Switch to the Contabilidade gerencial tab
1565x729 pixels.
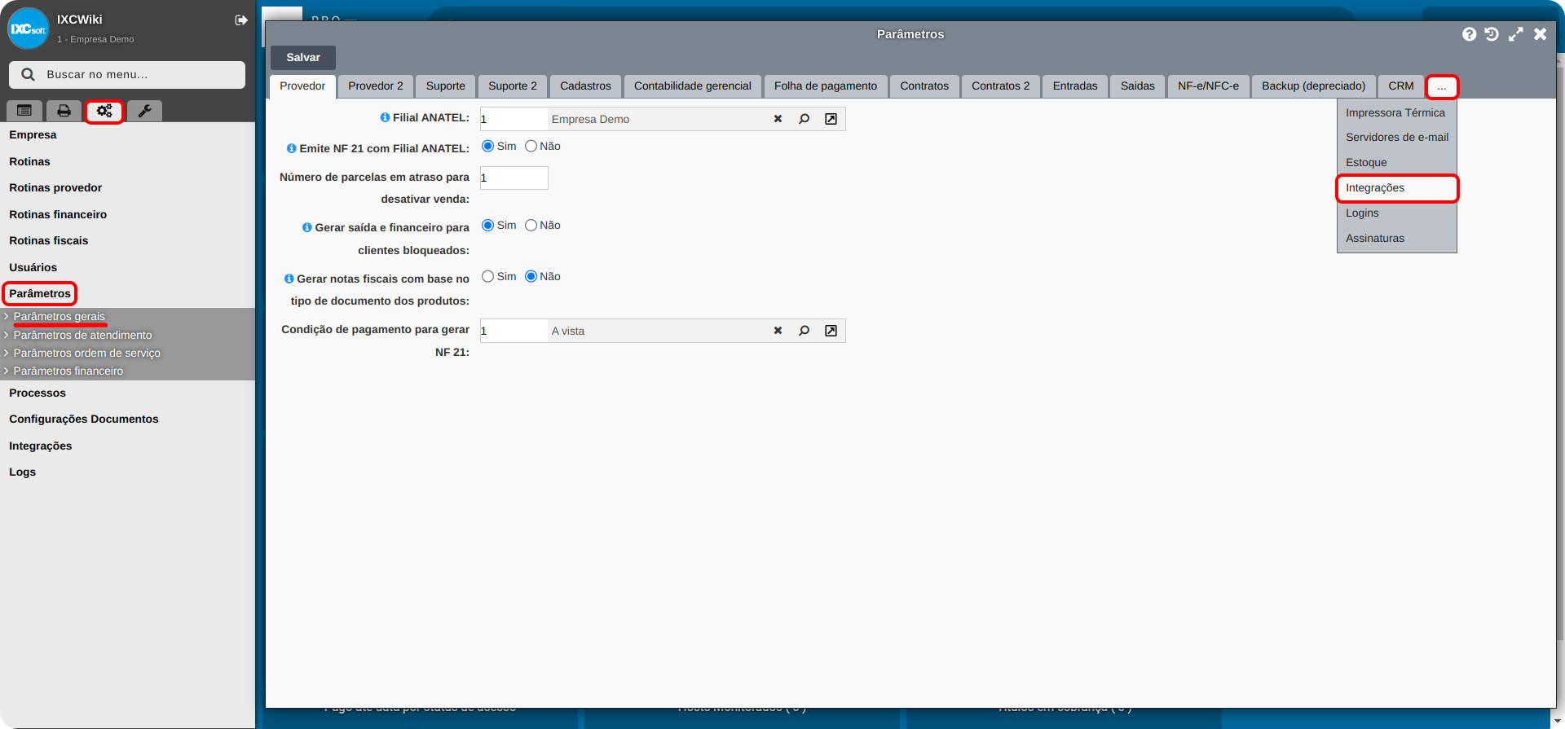[692, 86]
